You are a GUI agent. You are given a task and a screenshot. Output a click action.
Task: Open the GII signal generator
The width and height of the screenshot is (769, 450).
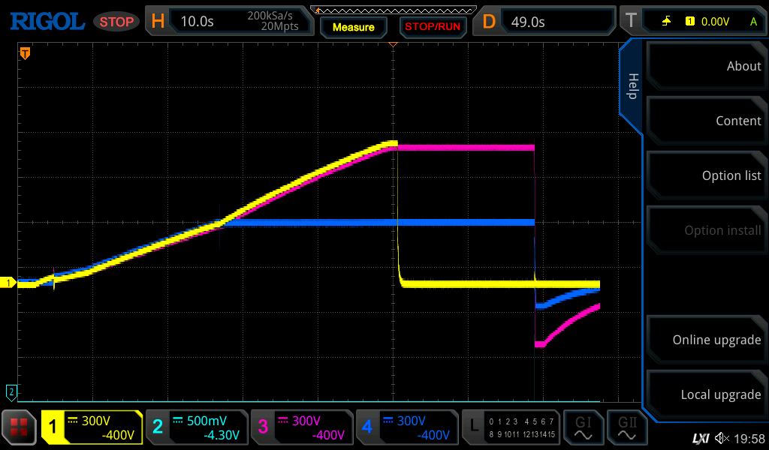click(626, 427)
